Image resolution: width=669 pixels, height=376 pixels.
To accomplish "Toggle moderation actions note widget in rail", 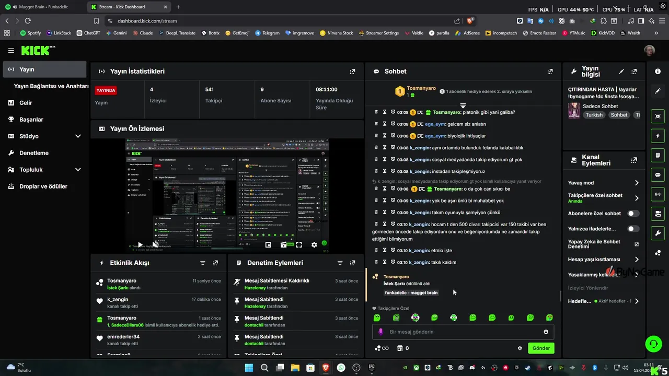I will click(x=658, y=155).
